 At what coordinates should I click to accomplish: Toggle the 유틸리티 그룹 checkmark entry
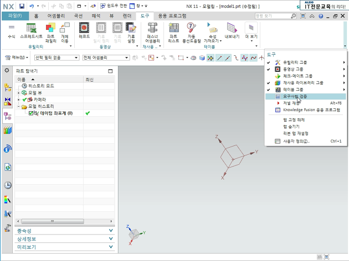pos(305,62)
